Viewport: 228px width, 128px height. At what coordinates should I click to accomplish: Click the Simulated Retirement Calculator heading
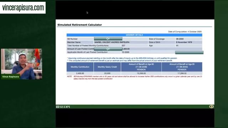point(79,25)
